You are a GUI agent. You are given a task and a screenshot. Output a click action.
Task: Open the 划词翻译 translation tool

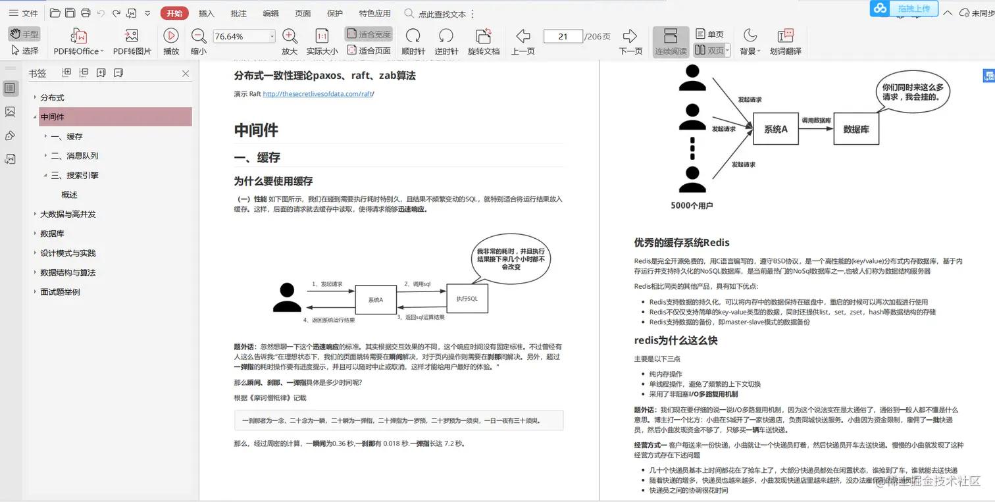click(x=786, y=36)
